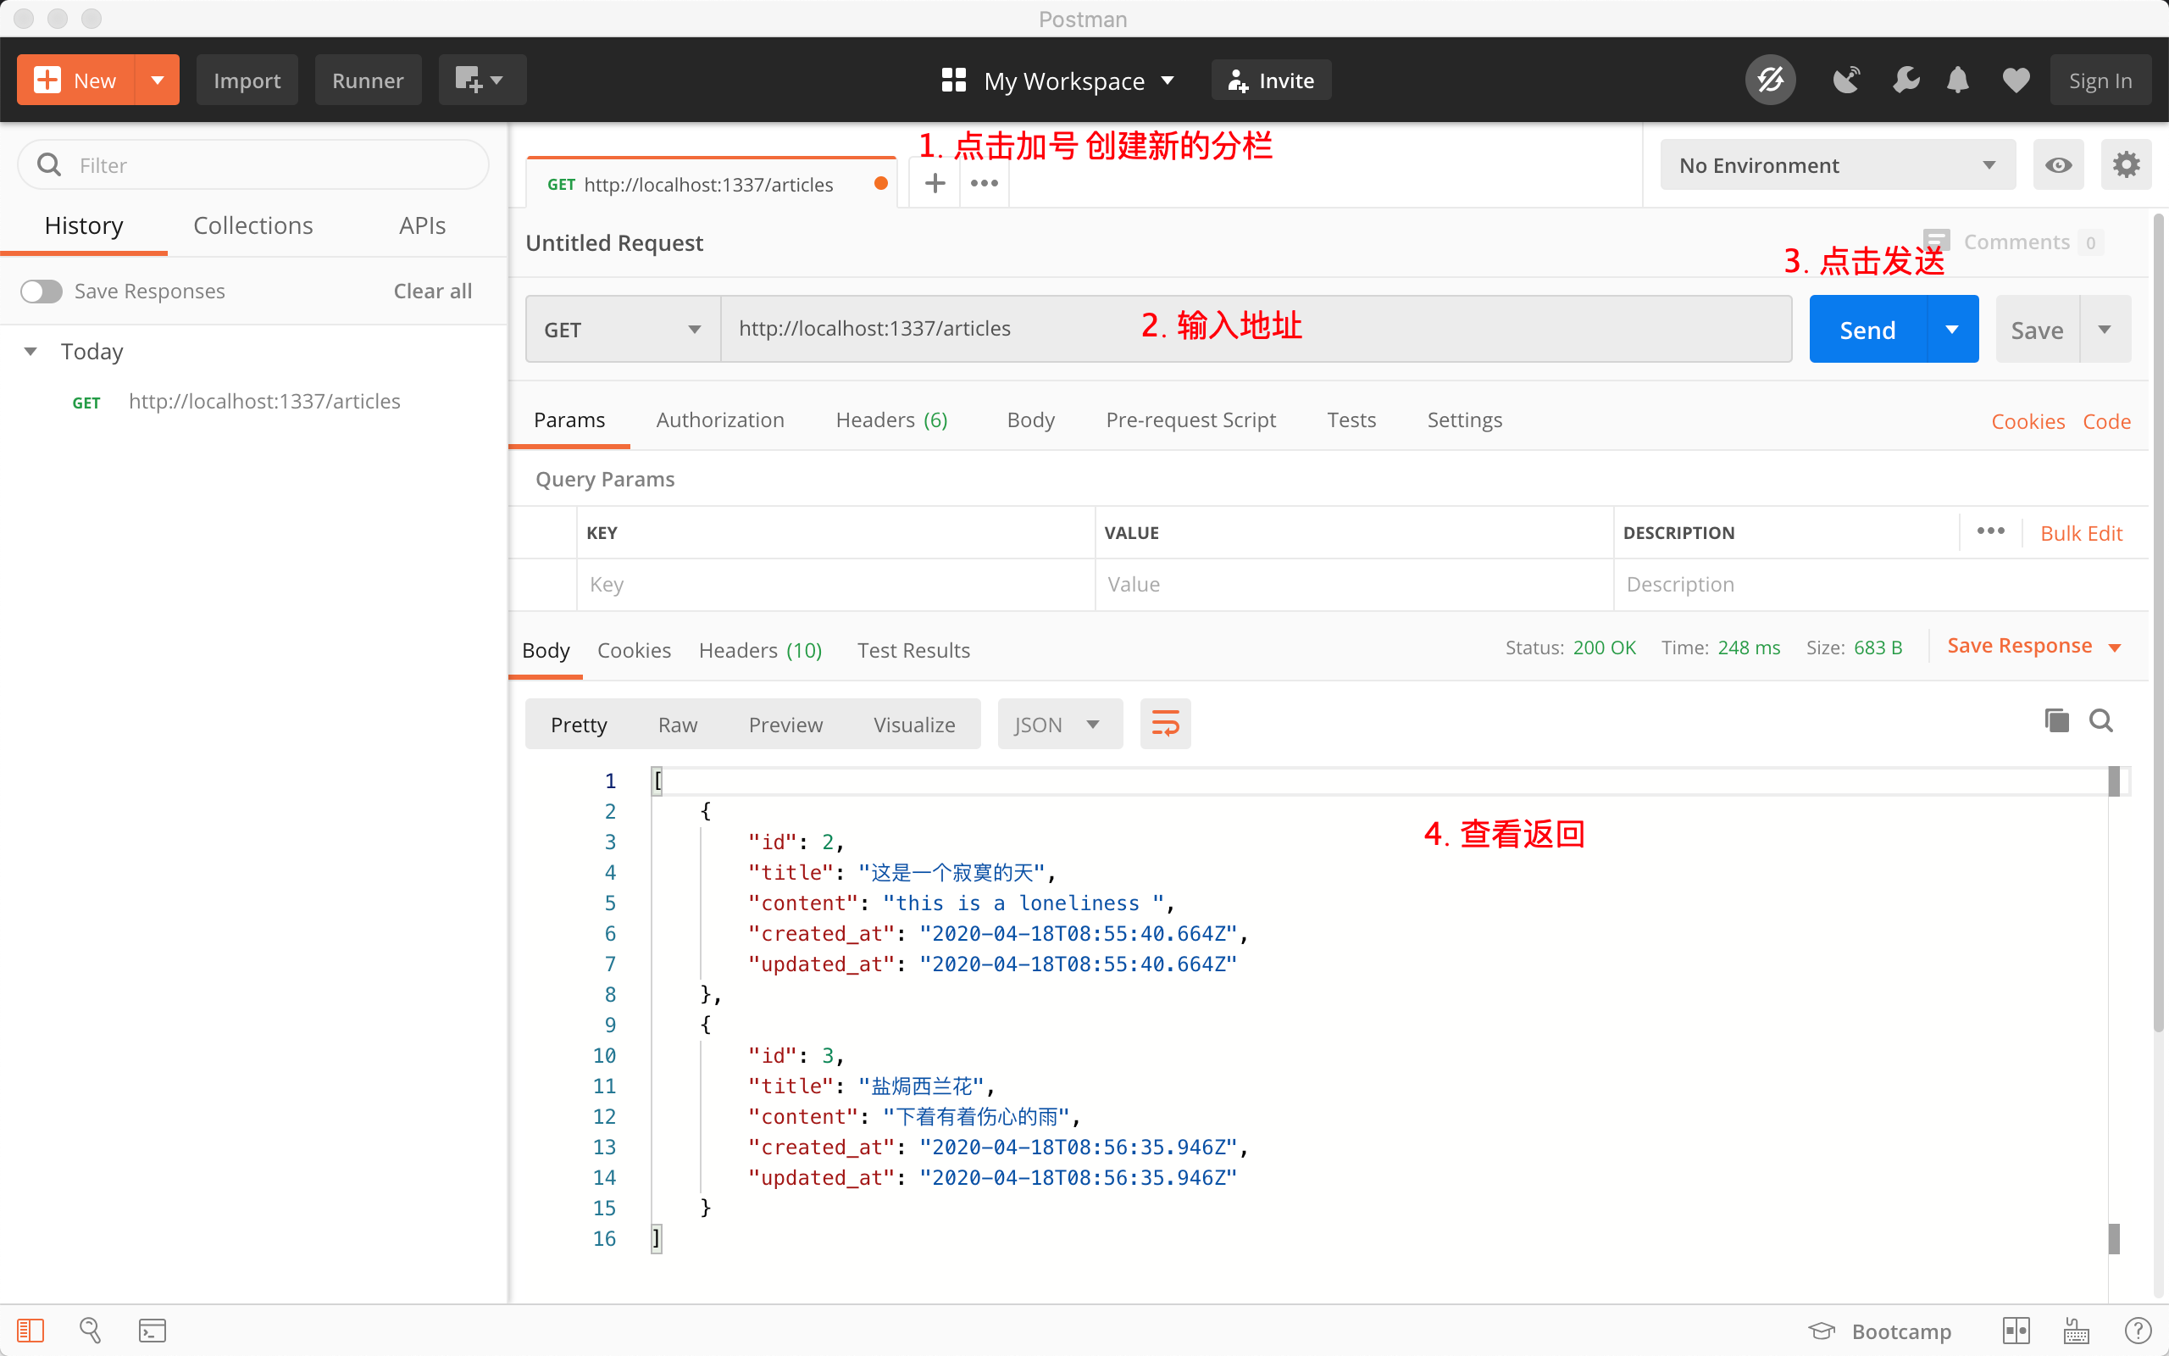
Task: Click the wrap lines icon in response toolbar
Action: (x=1164, y=724)
